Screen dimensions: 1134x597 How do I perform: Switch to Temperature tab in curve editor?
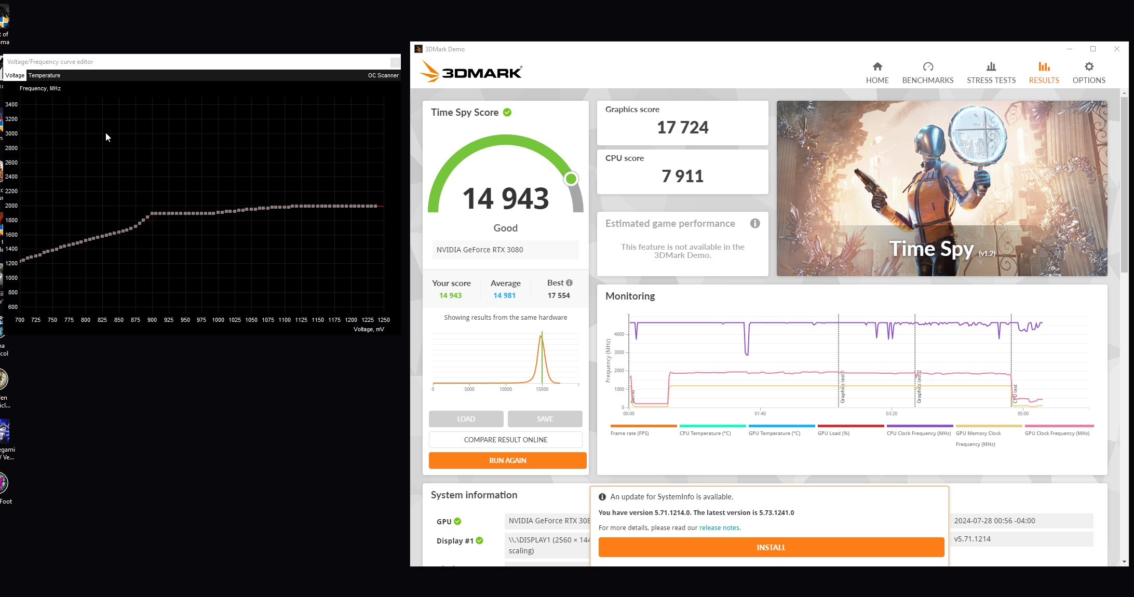44,75
